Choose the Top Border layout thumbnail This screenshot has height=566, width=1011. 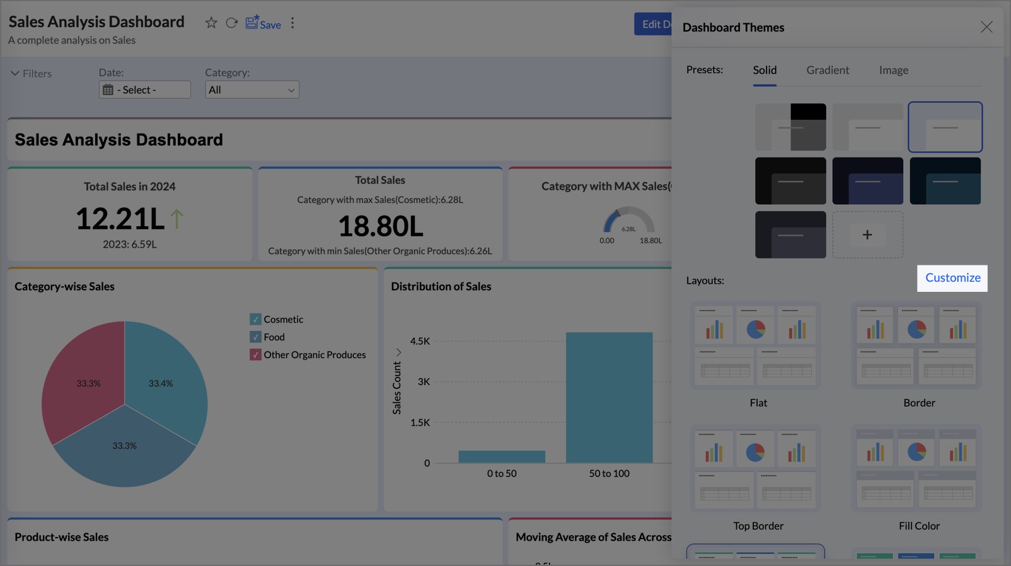[x=756, y=468]
